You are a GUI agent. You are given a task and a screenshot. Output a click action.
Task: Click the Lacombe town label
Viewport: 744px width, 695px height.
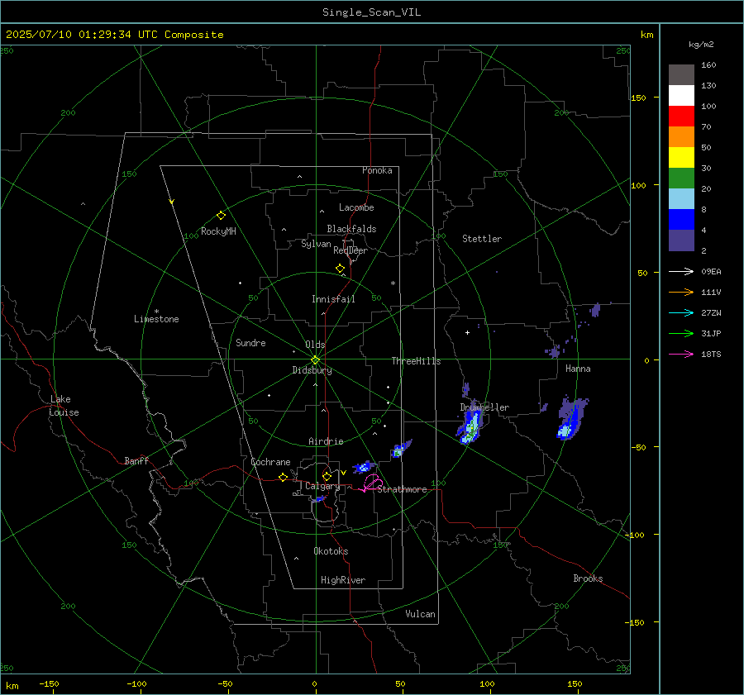pos(356,207)
